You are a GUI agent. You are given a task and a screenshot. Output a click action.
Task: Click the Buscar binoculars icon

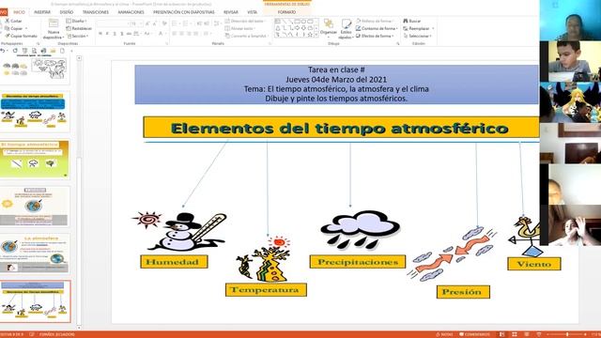[405, 21]
